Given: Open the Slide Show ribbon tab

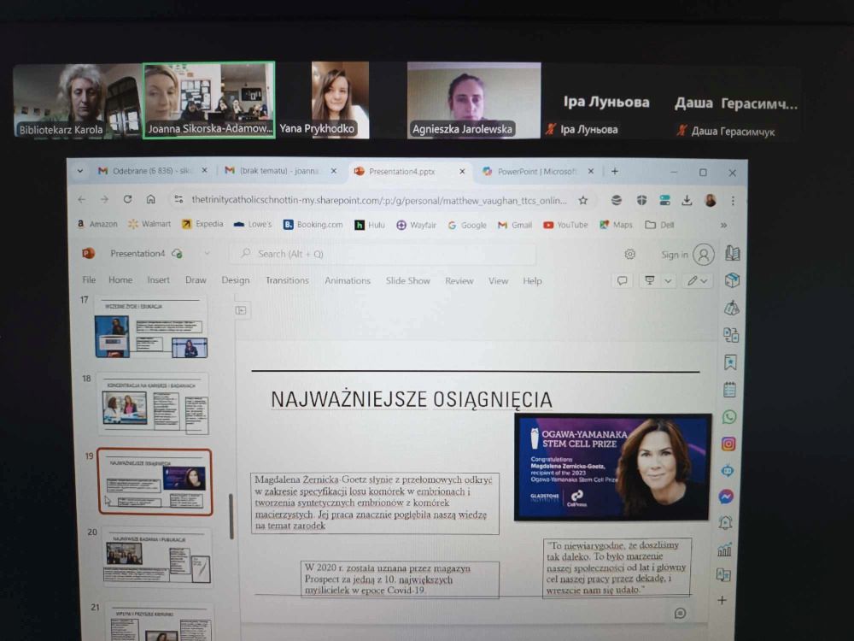Looking at the screenshot, I should (x=408, y=280).
